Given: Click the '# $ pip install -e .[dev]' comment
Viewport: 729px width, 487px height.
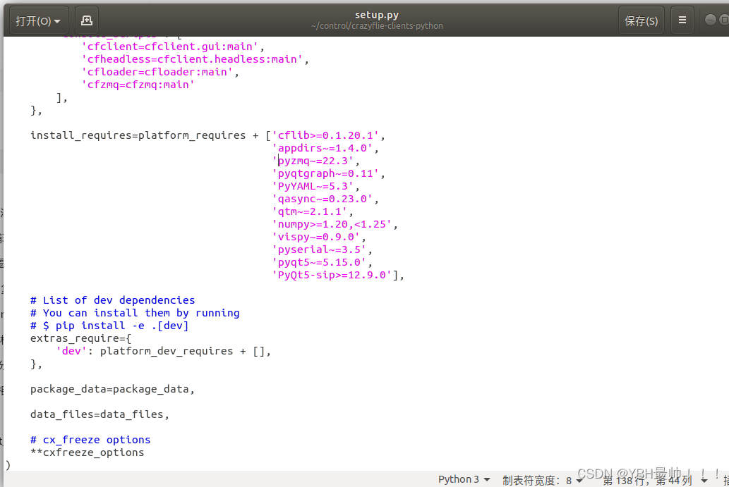Looking at the screenshot, I should [x=108, y=325].
